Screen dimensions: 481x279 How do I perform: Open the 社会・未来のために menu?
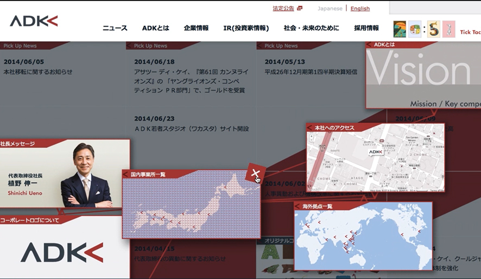coord(312,28)
